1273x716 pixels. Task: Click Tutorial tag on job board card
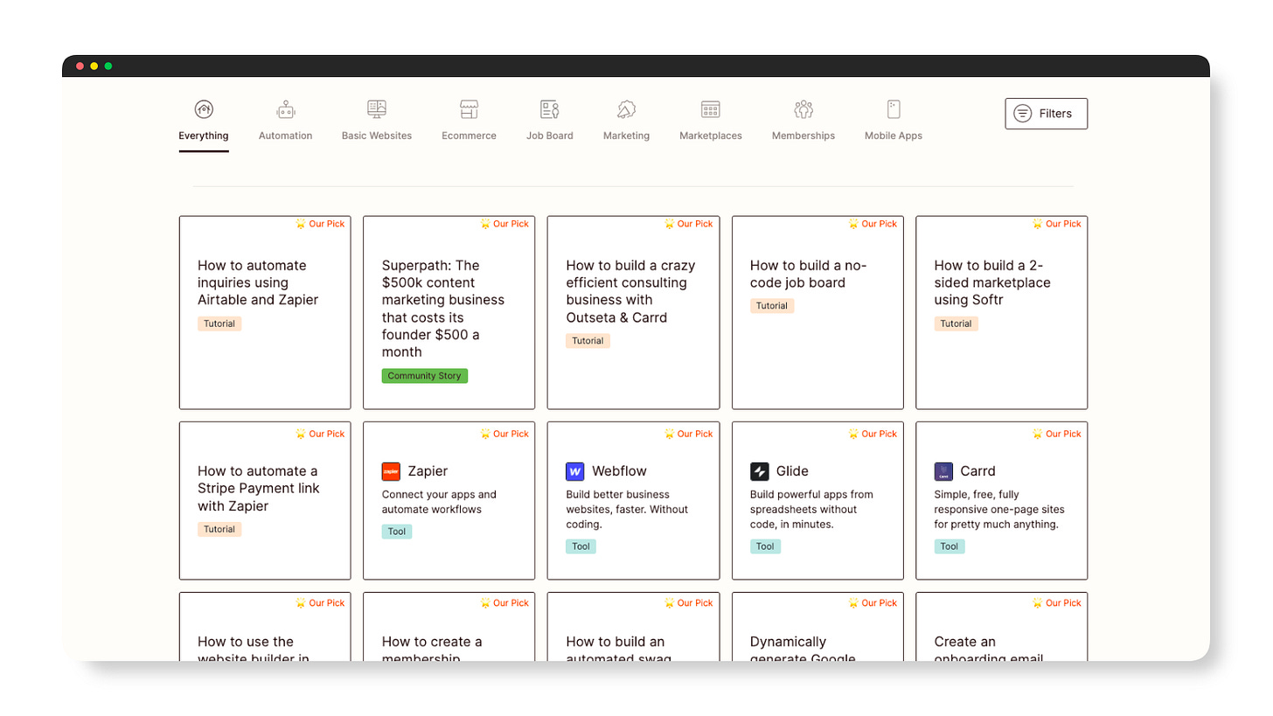pos(772,306)
